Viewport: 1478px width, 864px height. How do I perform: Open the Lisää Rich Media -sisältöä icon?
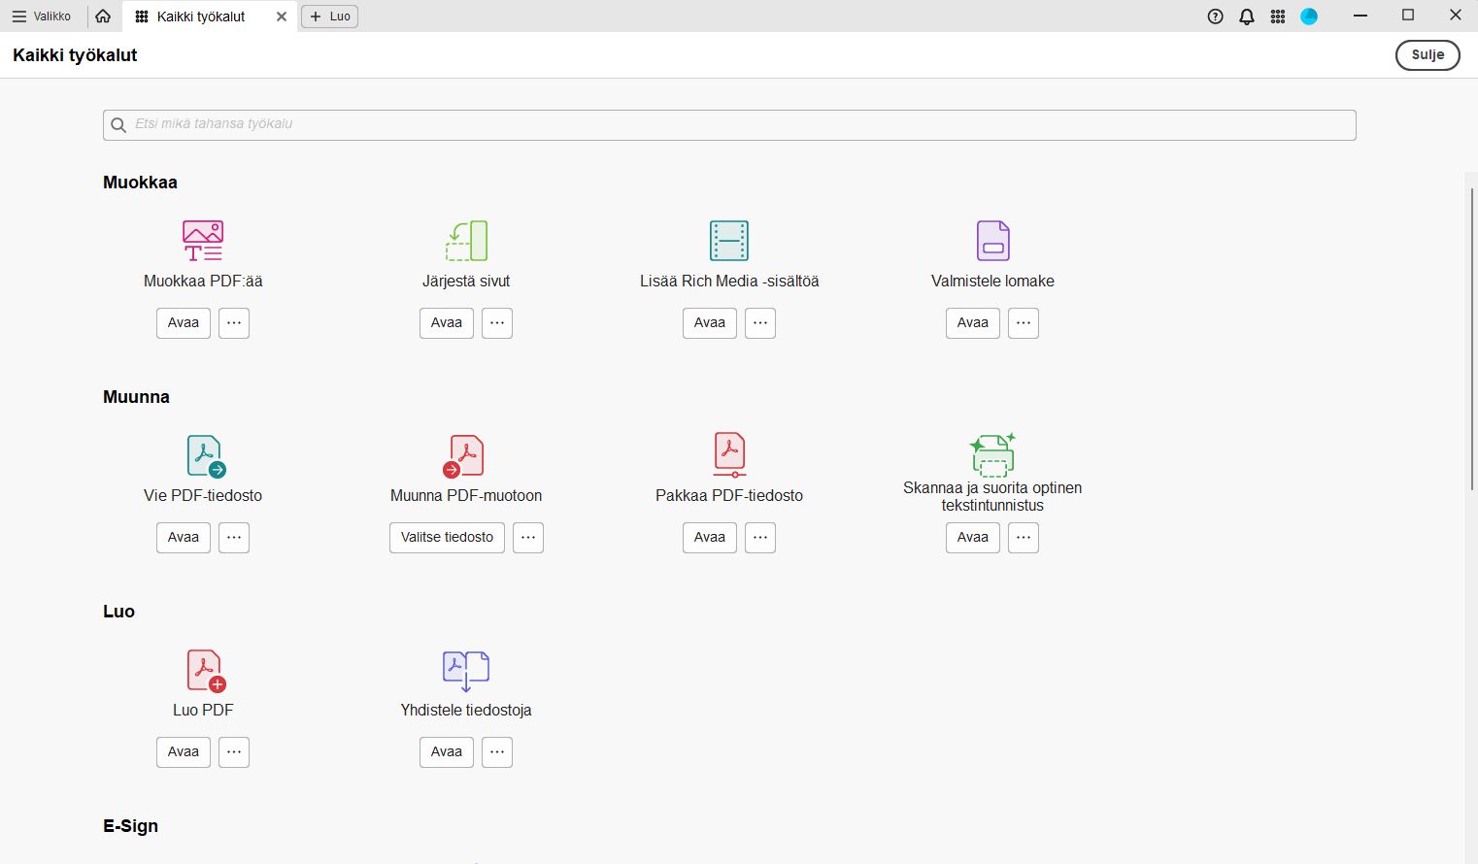point(729,241)
